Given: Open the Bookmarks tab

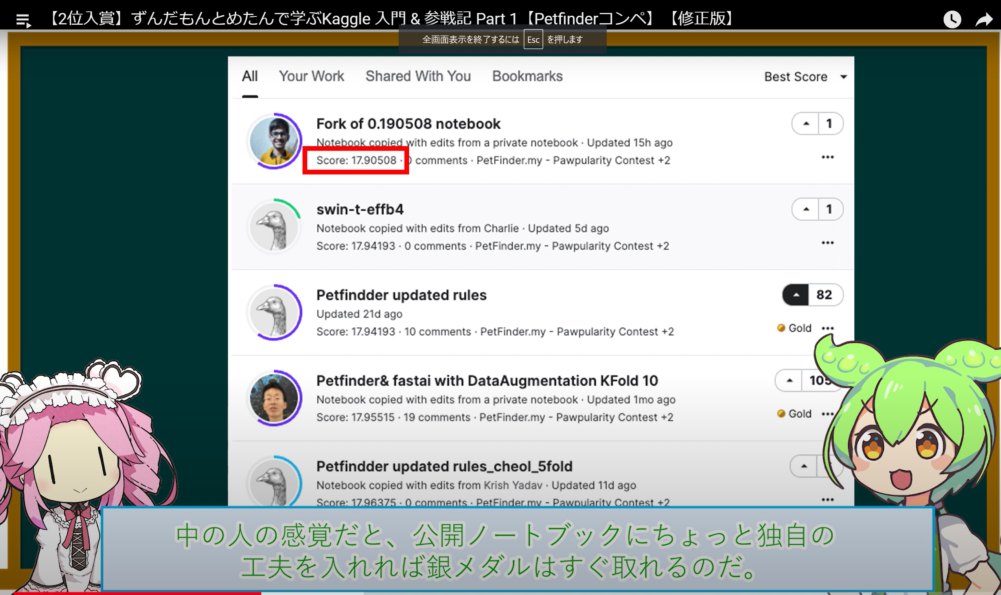Looking at the screenshot, I should [528, 76].
